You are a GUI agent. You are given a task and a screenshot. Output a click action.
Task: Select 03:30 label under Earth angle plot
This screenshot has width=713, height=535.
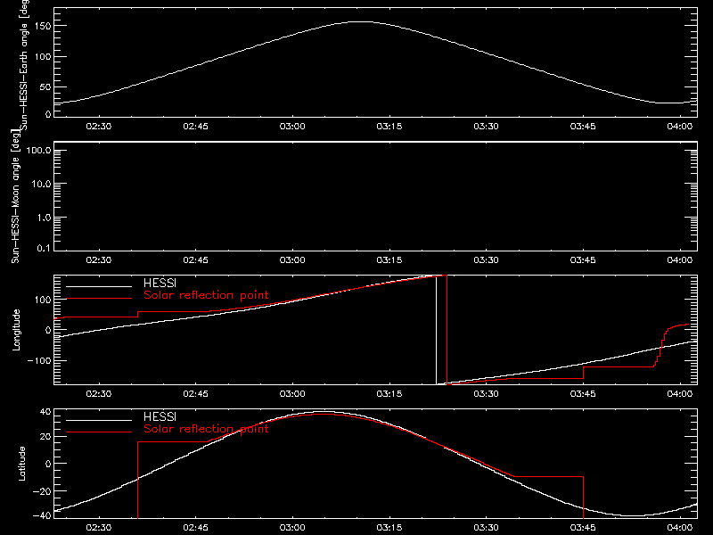click(x=486, y=126)
